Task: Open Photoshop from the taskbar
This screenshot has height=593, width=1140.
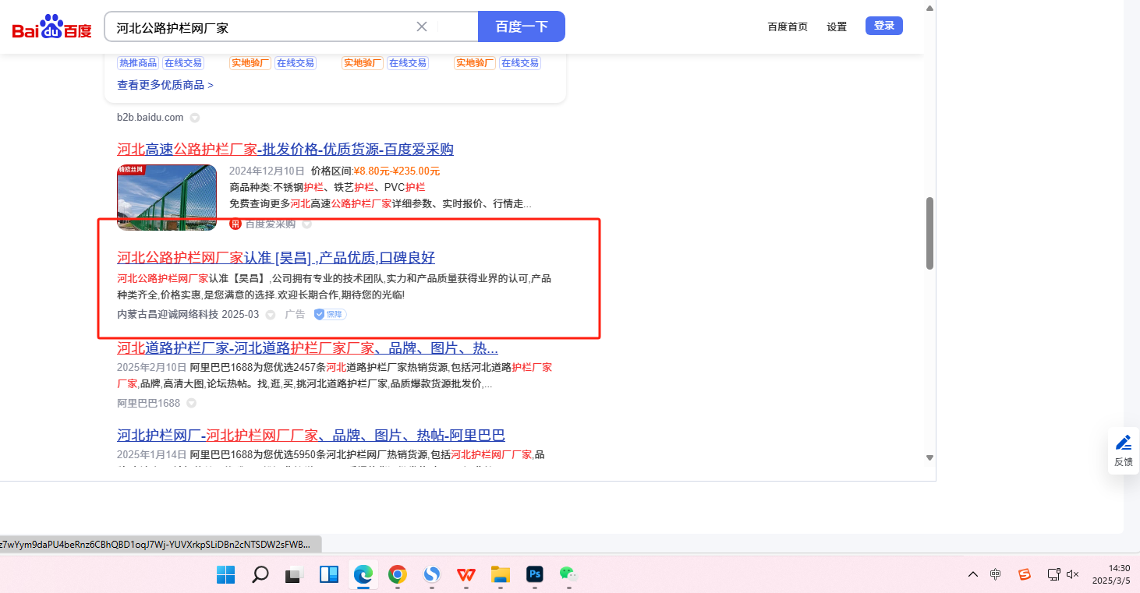Action: (535, 575)
